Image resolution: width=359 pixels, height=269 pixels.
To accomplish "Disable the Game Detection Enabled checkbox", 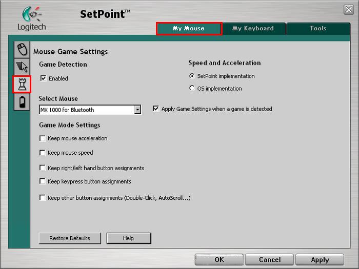I will coord(44,79).
